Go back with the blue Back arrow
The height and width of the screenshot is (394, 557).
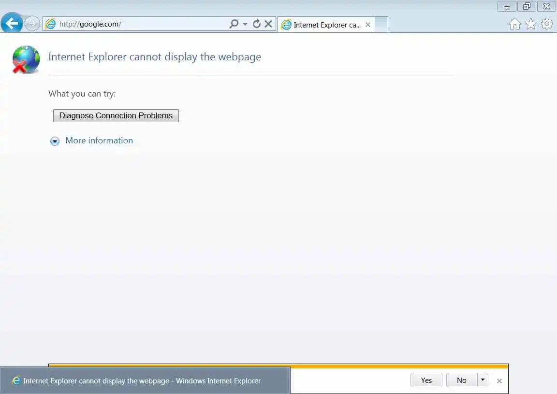click(12, 23)
